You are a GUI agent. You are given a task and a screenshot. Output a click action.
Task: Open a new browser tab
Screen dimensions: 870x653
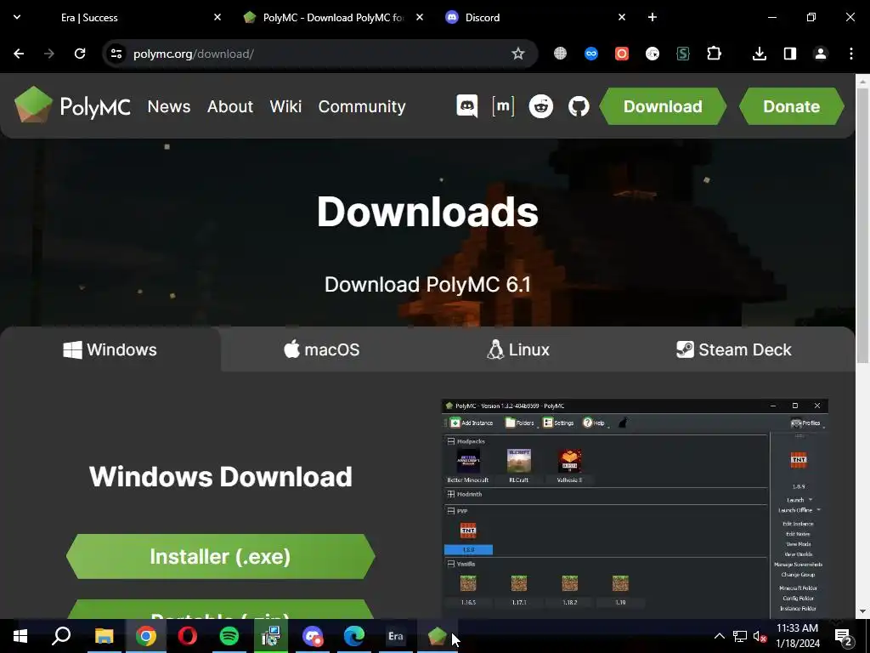(652, 17)
